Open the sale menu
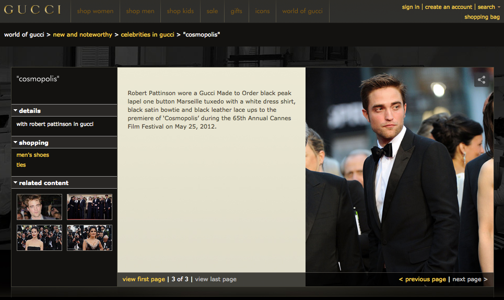 212,11
